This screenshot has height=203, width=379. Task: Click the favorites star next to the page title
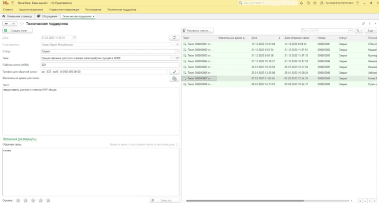click(x=22, y=23)
